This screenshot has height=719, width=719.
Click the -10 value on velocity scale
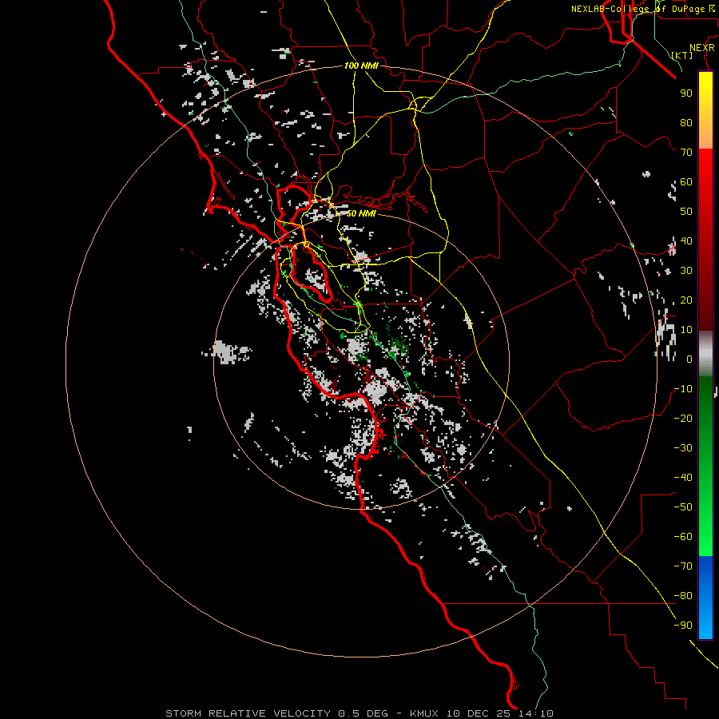point(683,389)
